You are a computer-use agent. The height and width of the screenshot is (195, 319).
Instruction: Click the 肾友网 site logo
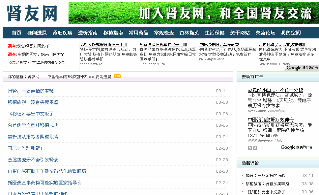[x=32, y=13]
